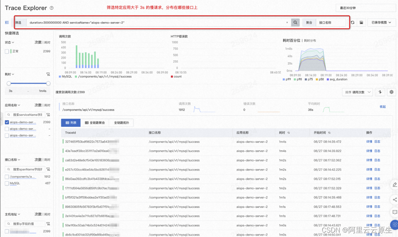Check the 正常 status checkbox

[7, 52]
